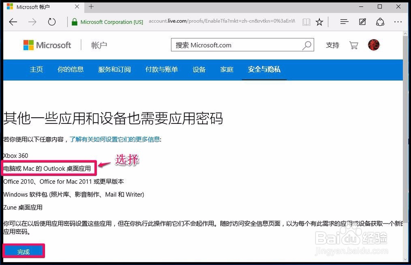Open the browser More actions ellipsis
This screenshot has height=265, width=411.
coord(398,22)
